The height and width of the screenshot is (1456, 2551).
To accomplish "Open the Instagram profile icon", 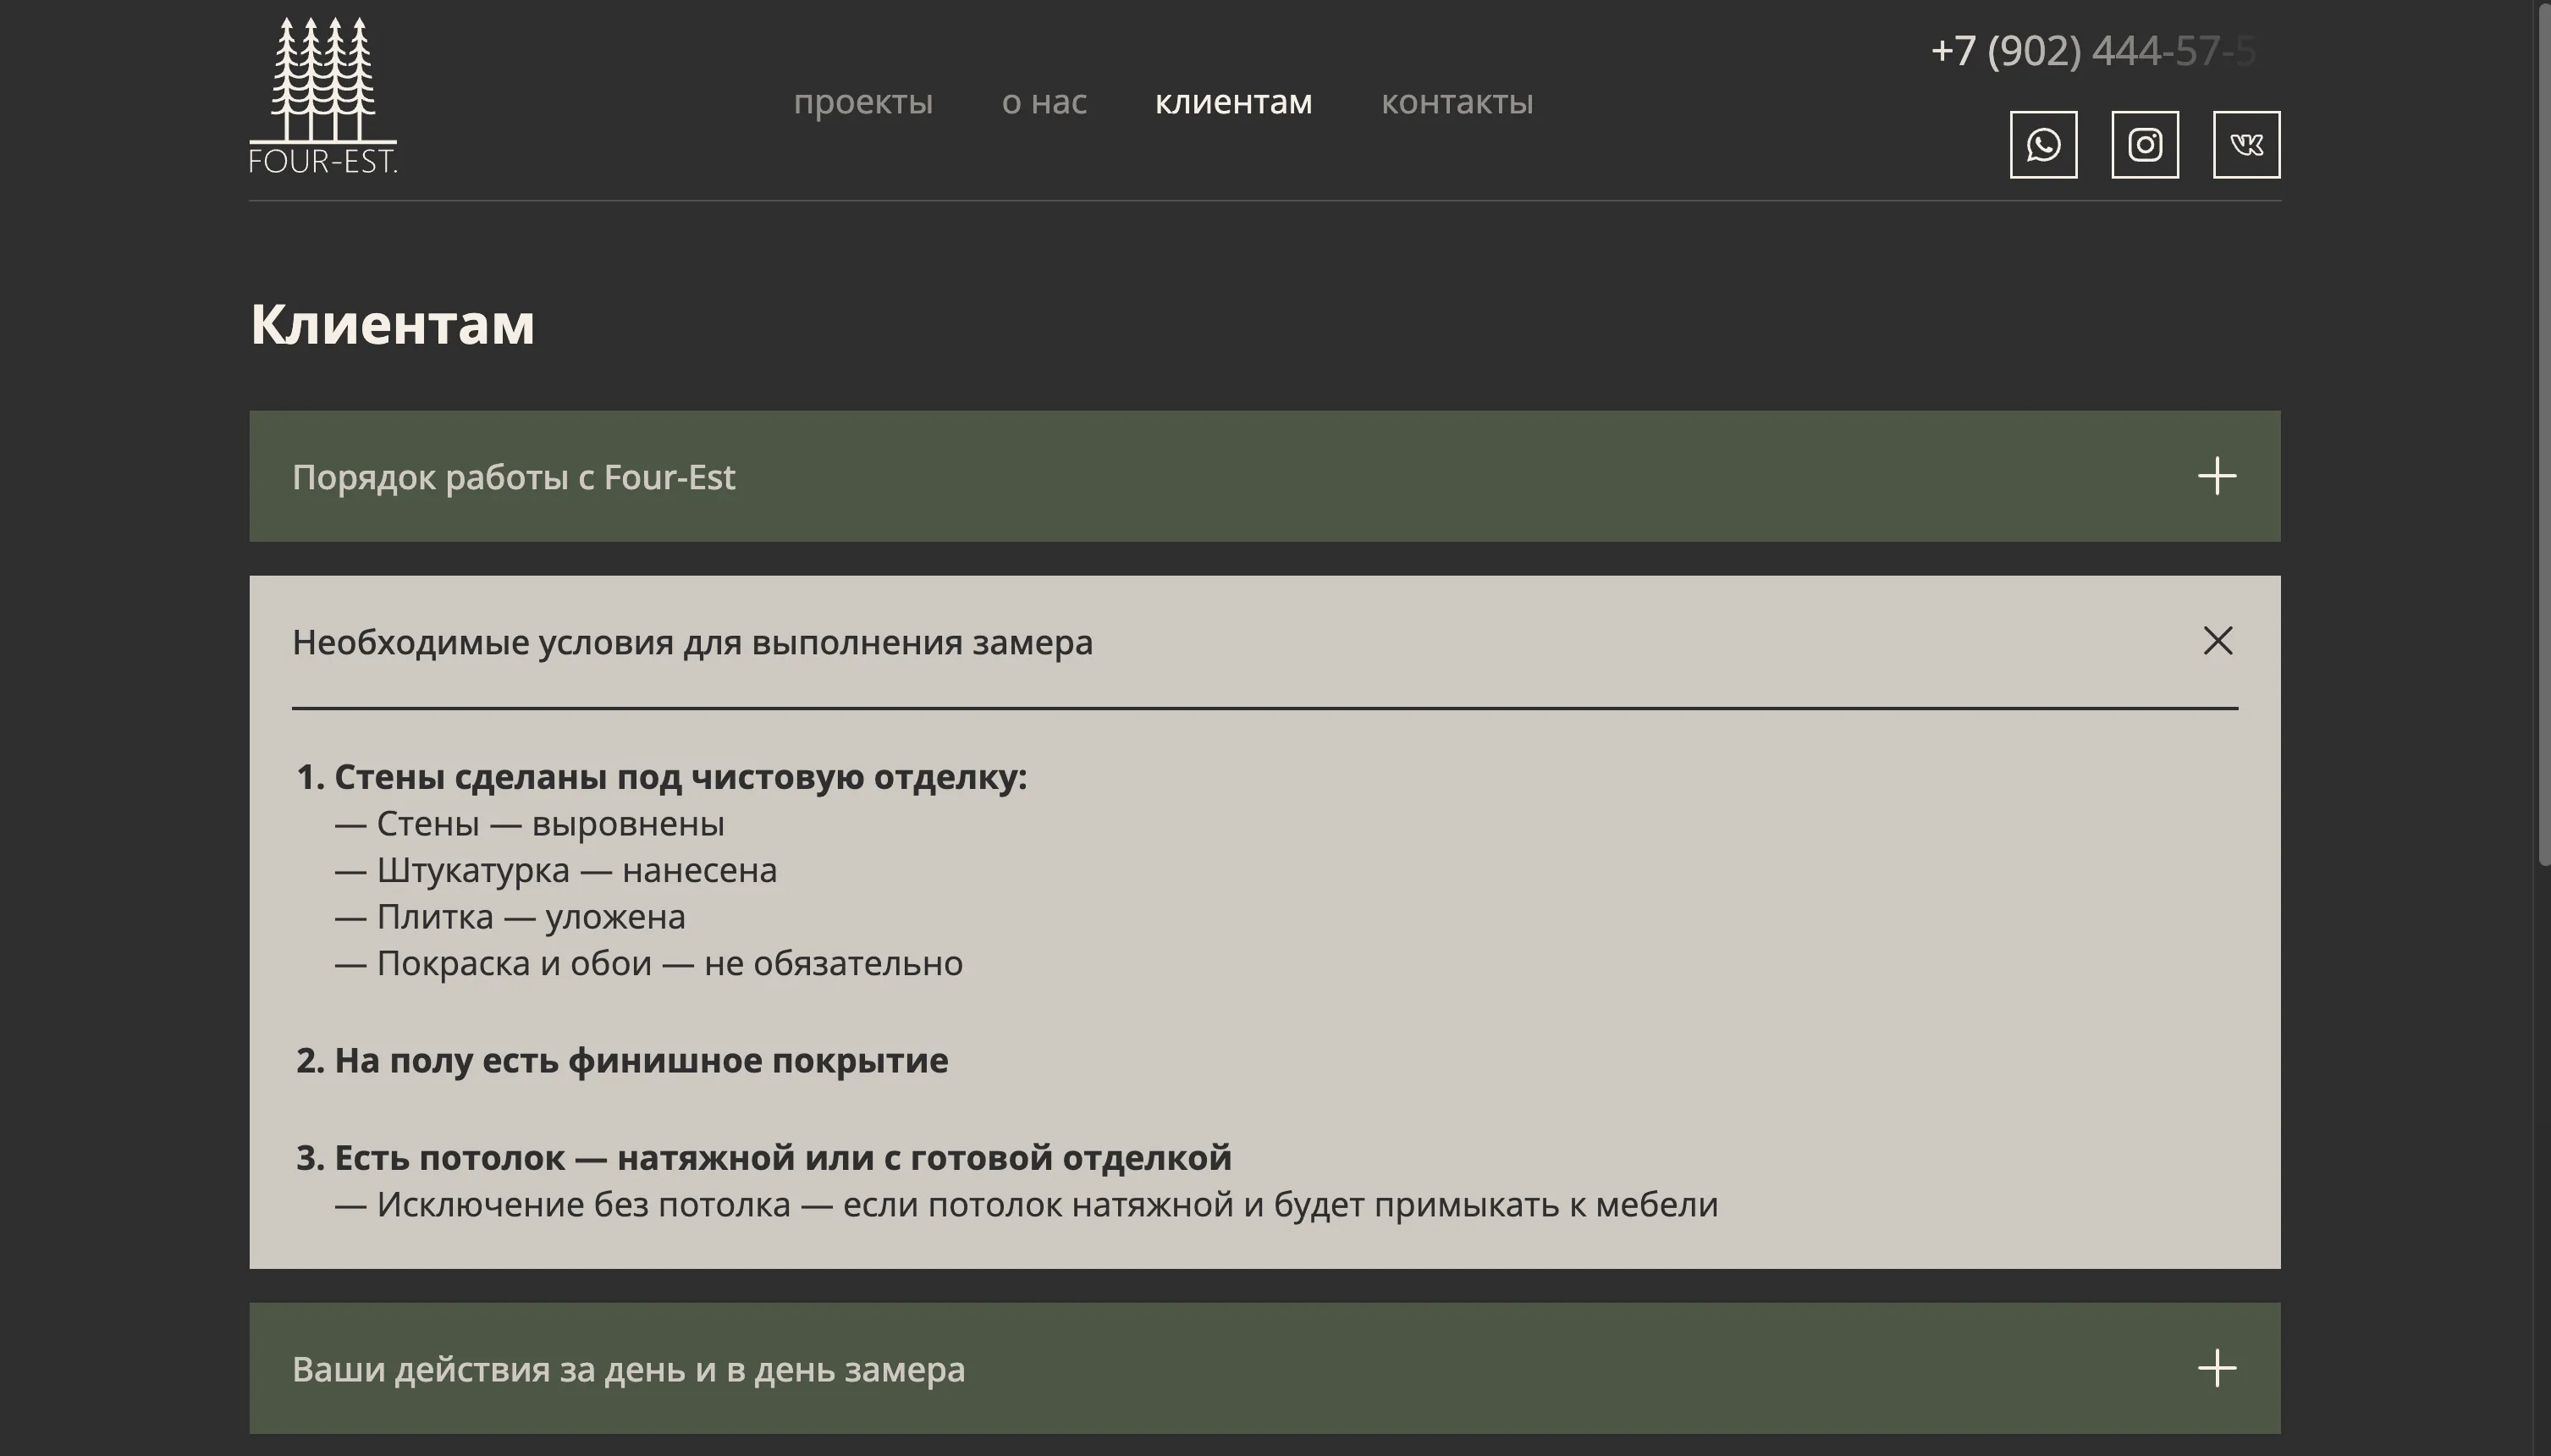I will 2145,145.
